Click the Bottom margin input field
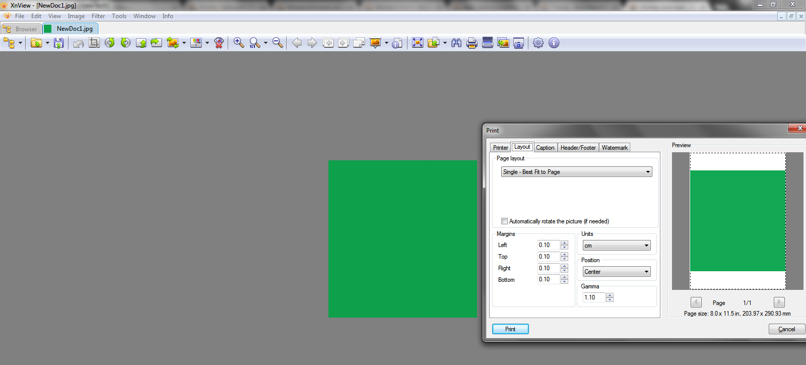This screenshot has width=806, height=365. pos(549,279)
